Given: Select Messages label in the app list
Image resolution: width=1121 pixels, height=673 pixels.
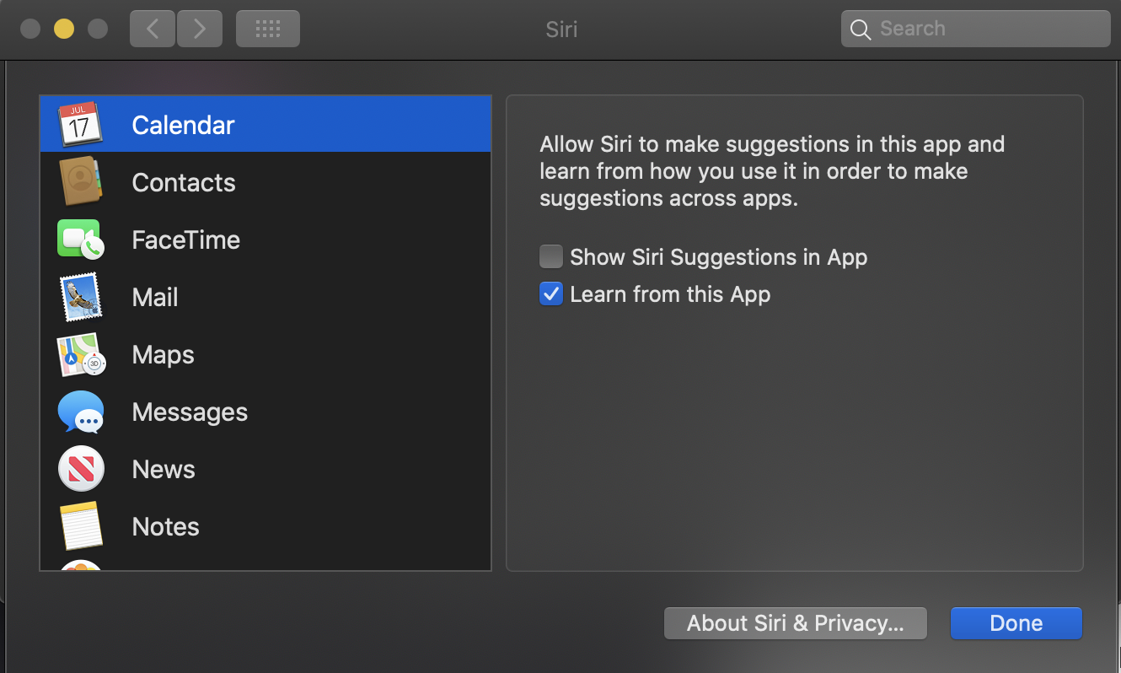Looking at the screenshot, I should 190,412.
